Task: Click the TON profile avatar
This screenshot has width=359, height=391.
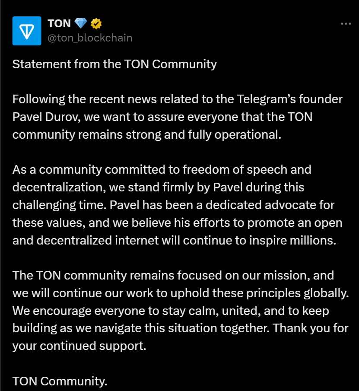Action: (x=27, y=31)
